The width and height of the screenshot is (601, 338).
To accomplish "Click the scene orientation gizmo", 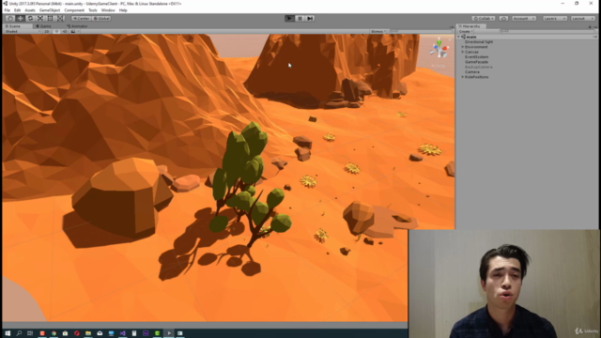I will [x=439, y=48].
